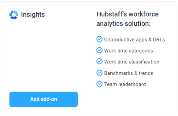Click the Unproductive apps & URLs label
Viewport: 178px width, 116px height.
pyautogui.click(x=134, y=40)
